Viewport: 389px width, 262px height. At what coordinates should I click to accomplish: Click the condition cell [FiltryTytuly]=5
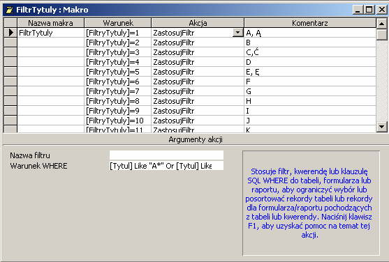pos(118,72)
